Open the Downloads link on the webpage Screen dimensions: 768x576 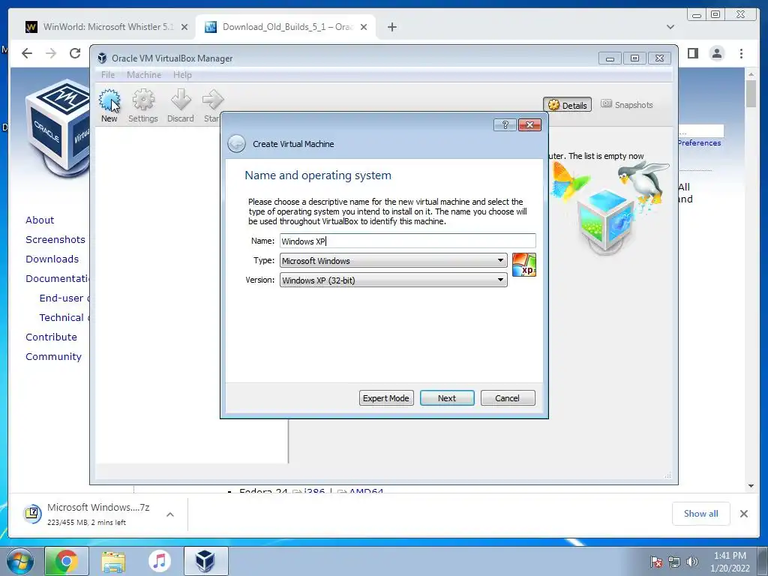[x=52, y=259]
